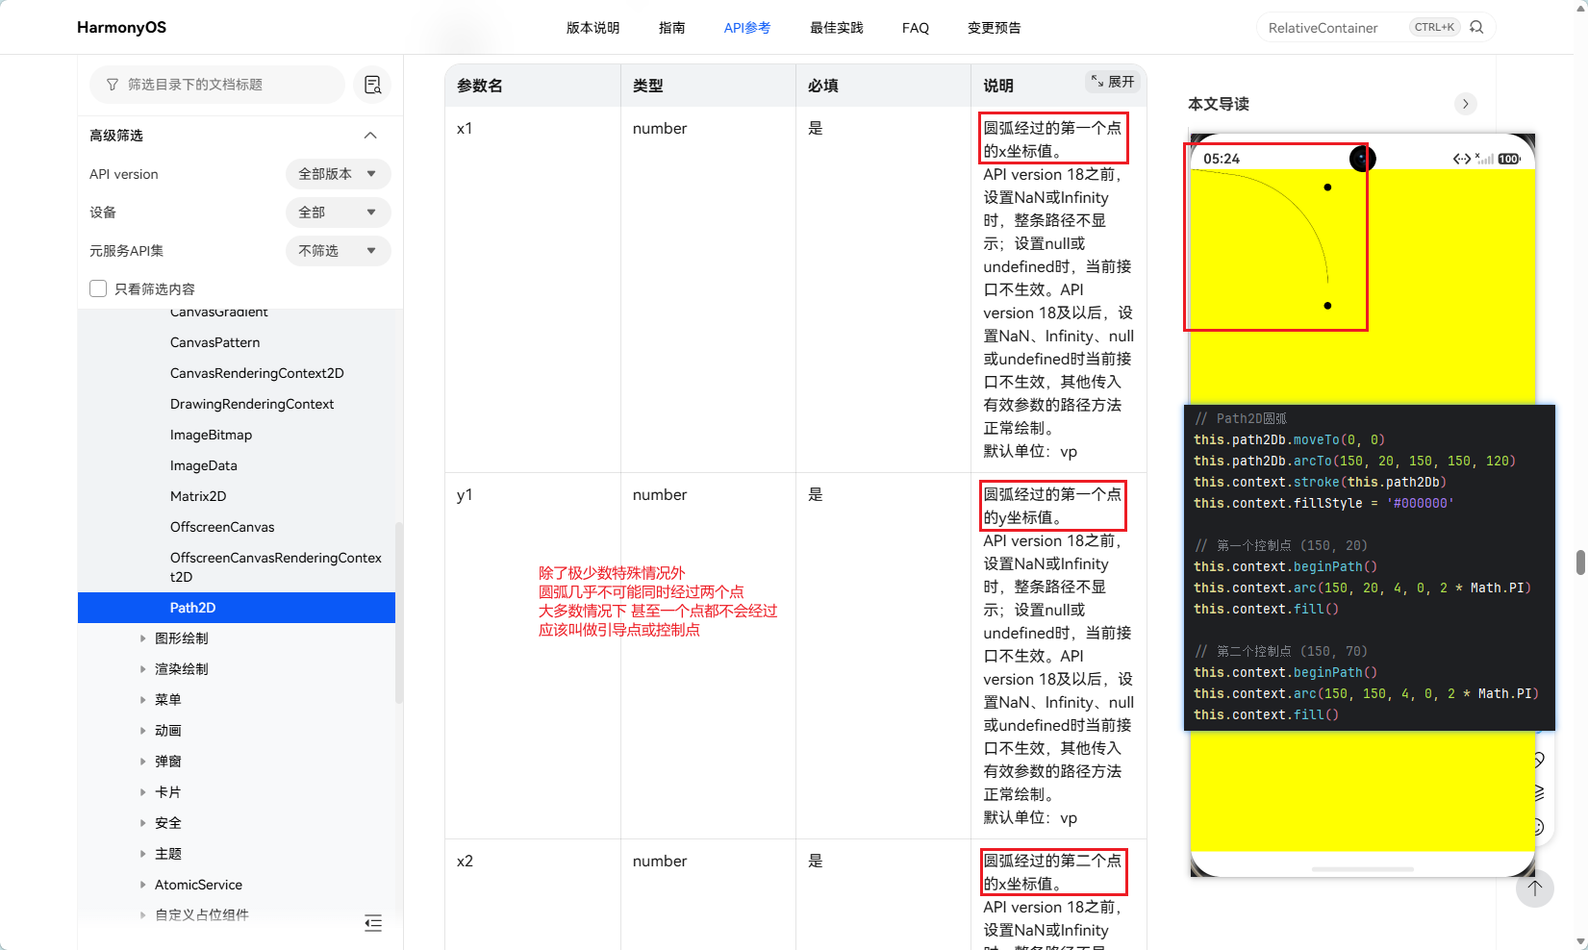Click the search magnifier icon in header
The image size is (1588, 950).
pyautogui.click(x=1476, y=27)
